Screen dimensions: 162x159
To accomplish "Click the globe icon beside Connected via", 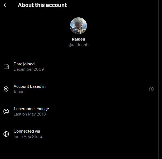I will coord(6,134).
